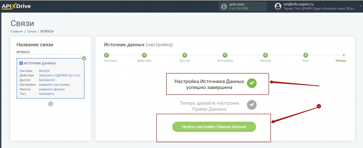Click the Загрузить СДЕЛКИ action link

(x=60, y=75)
